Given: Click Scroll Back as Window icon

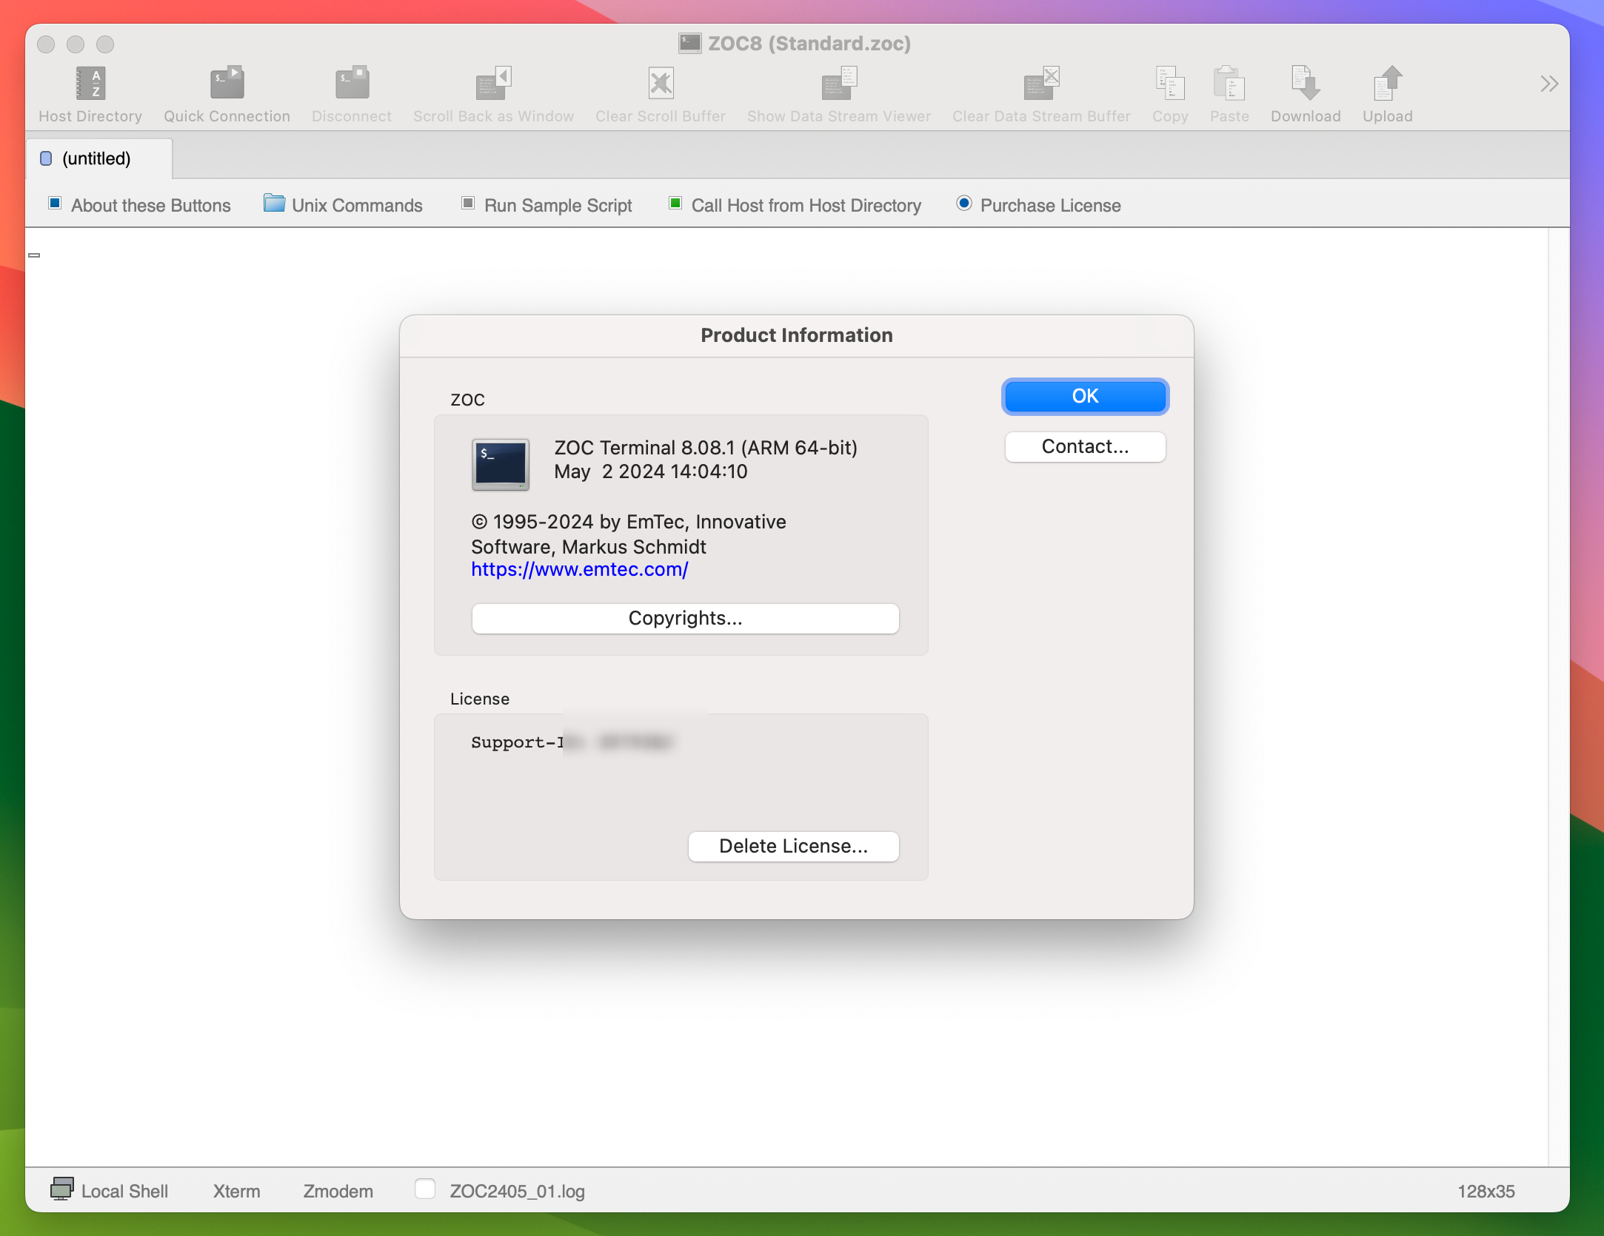Looking at the screenshot, I should [492, 82].
